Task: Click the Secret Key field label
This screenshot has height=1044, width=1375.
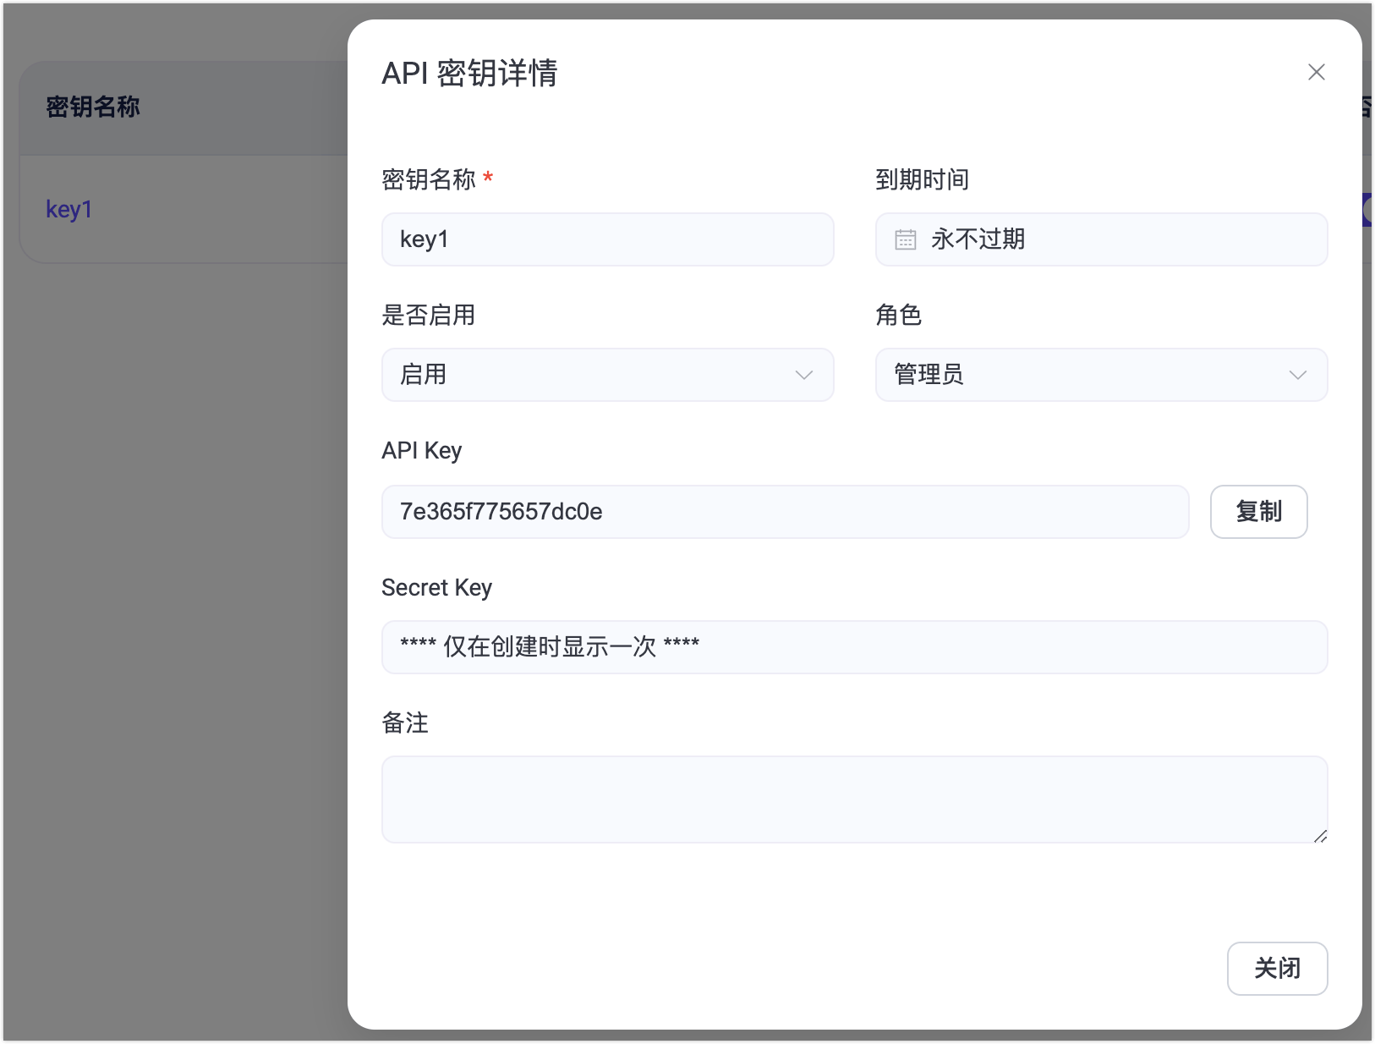Action: (436, 587)
